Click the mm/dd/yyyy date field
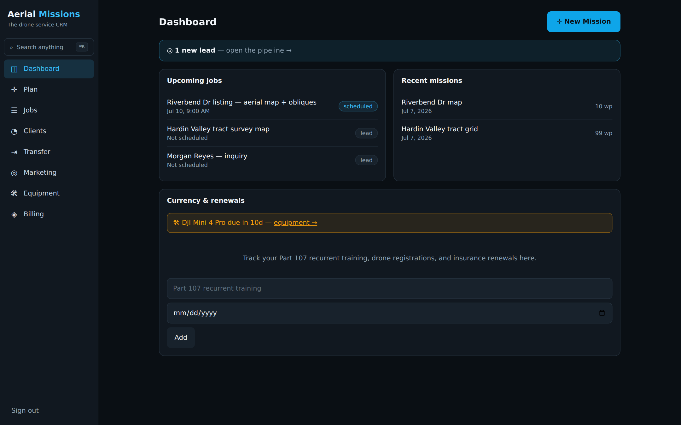 point(389,313)
